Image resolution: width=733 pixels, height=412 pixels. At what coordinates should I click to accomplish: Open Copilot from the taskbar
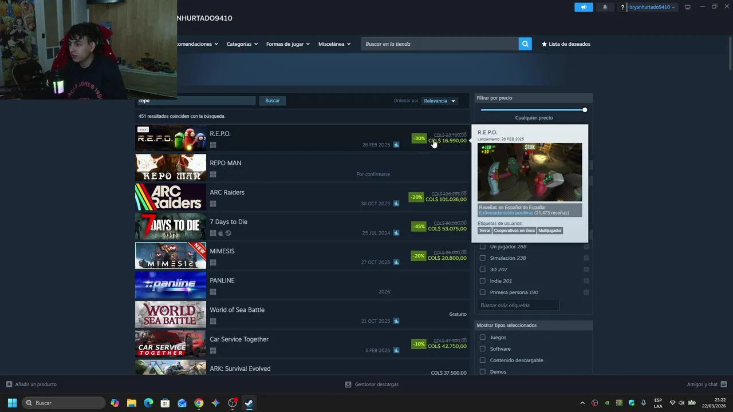tap(115, 403)
